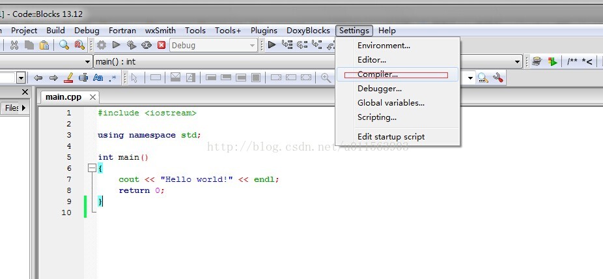Open the Plugins menu
This screenshot has width=603, height=279.
coord(264,31)
